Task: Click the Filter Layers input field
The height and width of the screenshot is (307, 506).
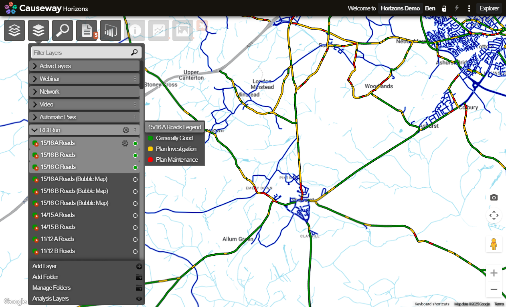Action: [80, 53]
